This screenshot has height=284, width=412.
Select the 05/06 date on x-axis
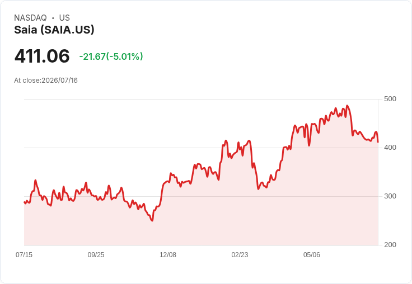tap(312, 254)
